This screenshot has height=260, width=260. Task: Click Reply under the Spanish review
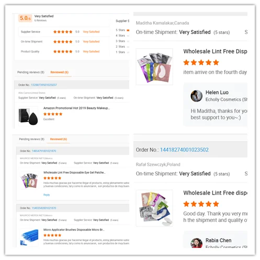47,195
